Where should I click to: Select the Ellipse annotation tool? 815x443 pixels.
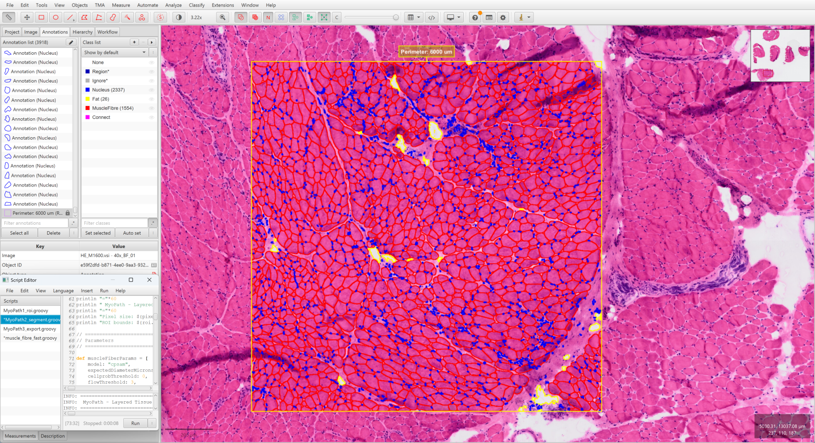(x=56, y=17)
